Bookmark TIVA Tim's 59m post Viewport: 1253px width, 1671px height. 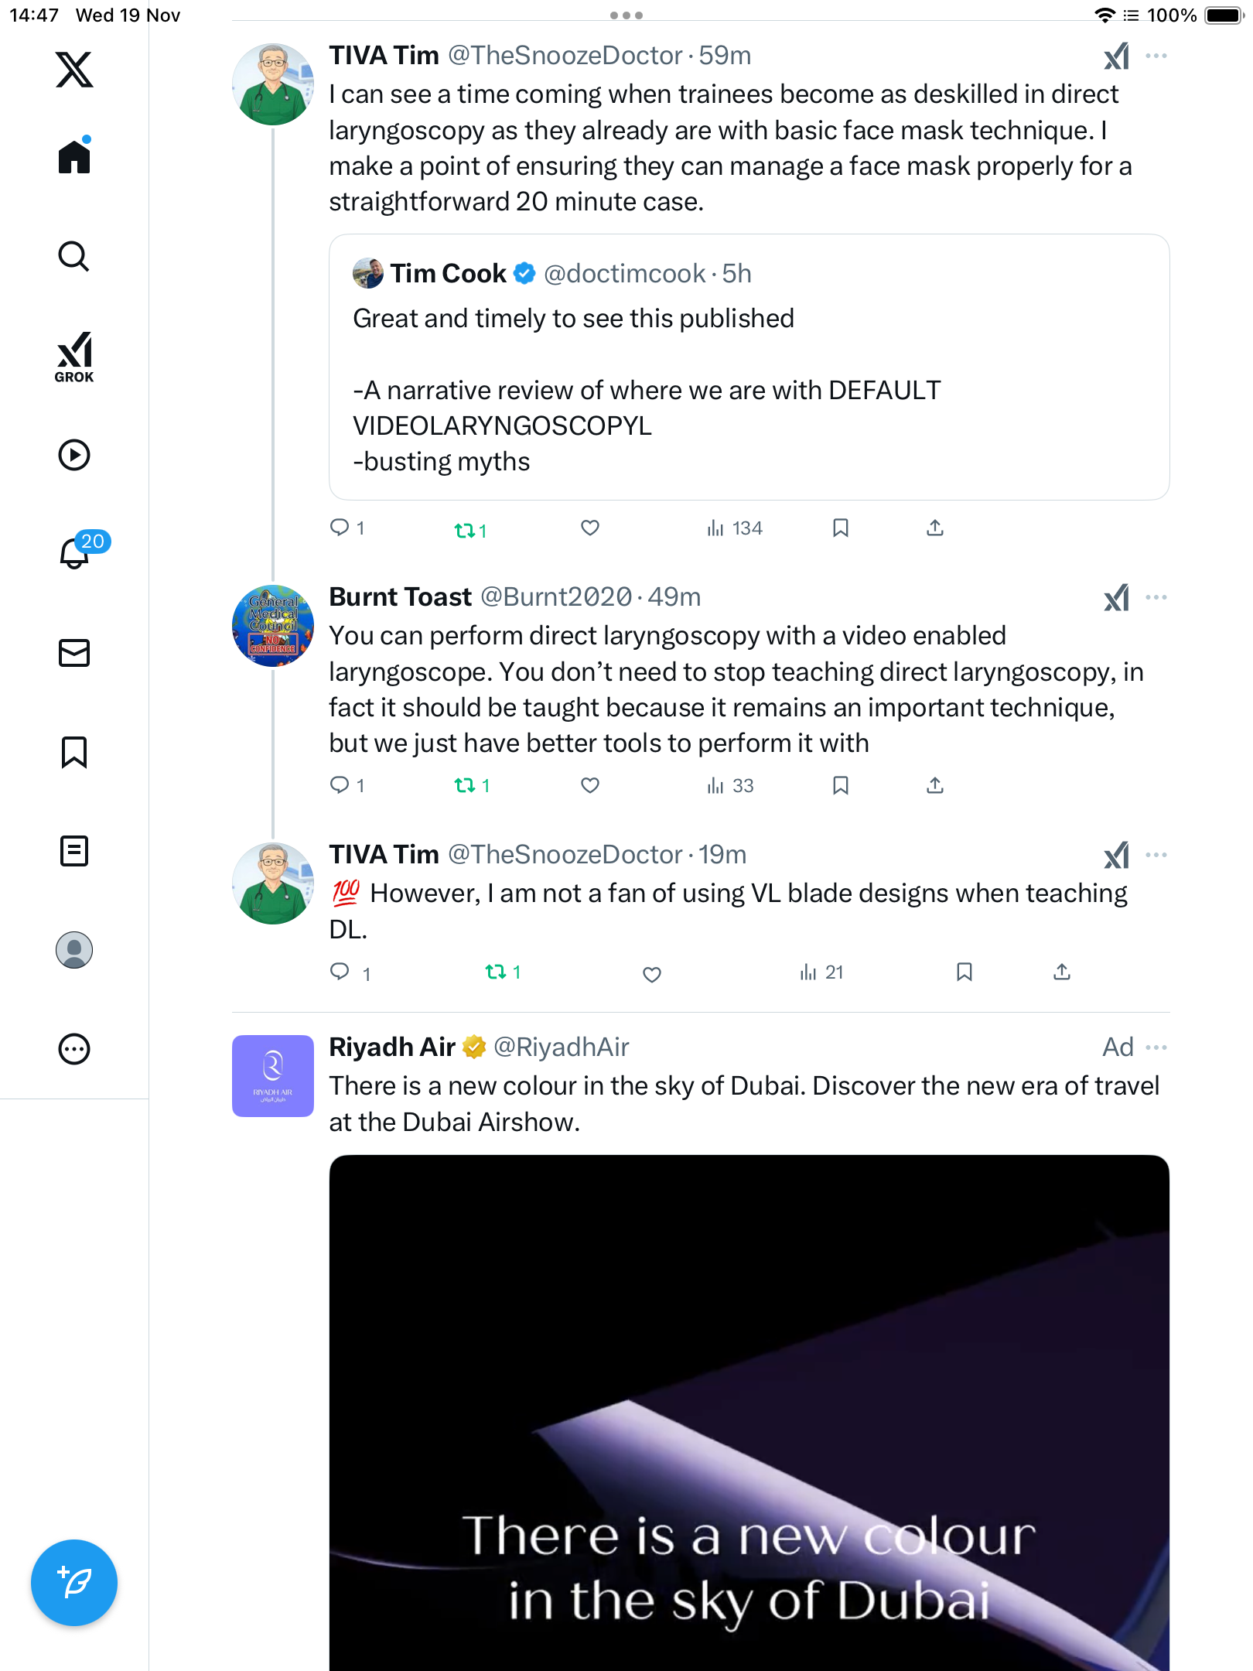841,528
